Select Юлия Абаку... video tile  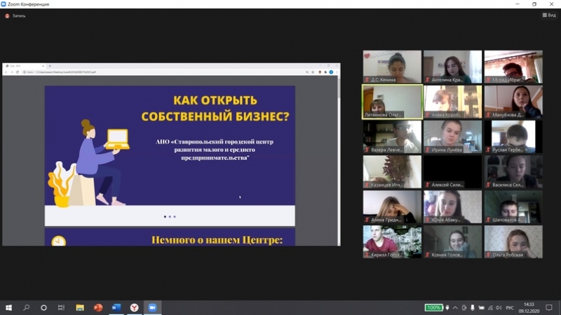click(x=452, y=206)
